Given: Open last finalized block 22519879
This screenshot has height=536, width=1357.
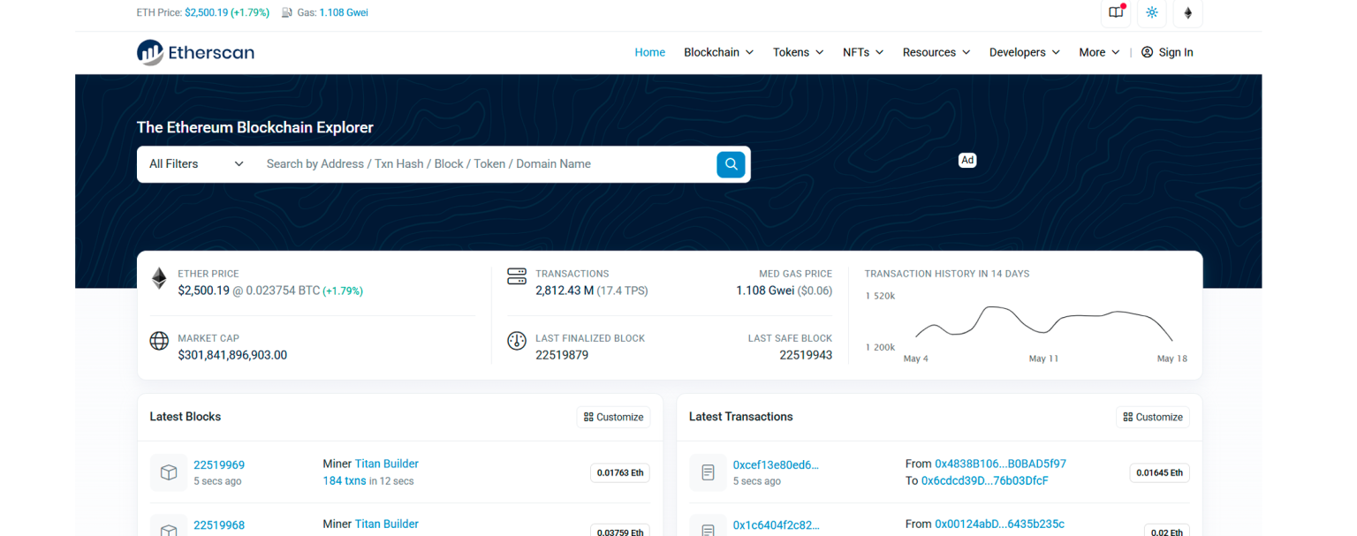Looking at the screenshot, I should click(x=562, y=355).
